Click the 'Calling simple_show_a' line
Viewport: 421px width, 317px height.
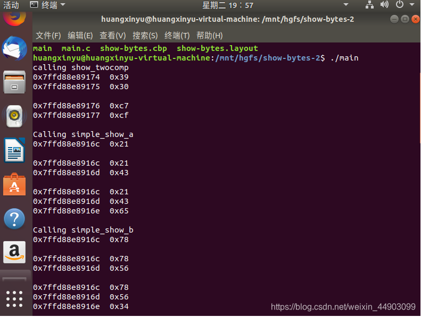(83, 134)
